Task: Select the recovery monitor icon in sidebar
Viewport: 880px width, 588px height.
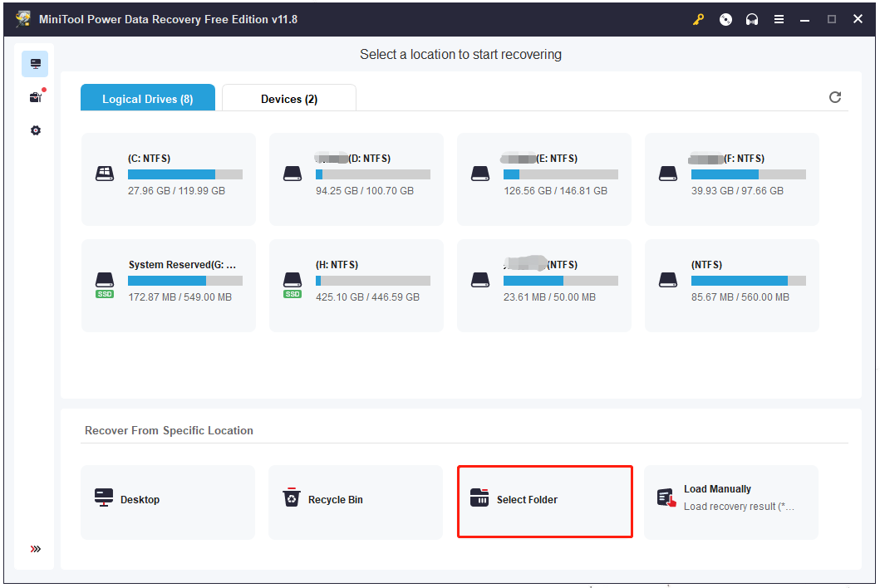Action: (x=35, y=64)
